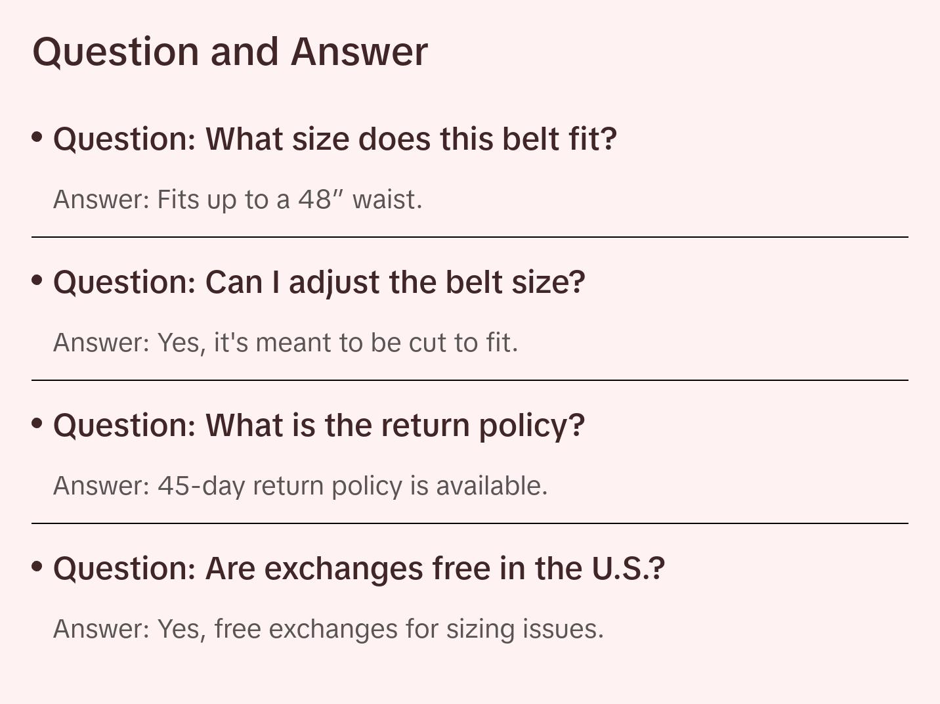This screenshot has height=704, width=940.
Task: Click the divider line below the 48″ waist answer
Action: 470,237
